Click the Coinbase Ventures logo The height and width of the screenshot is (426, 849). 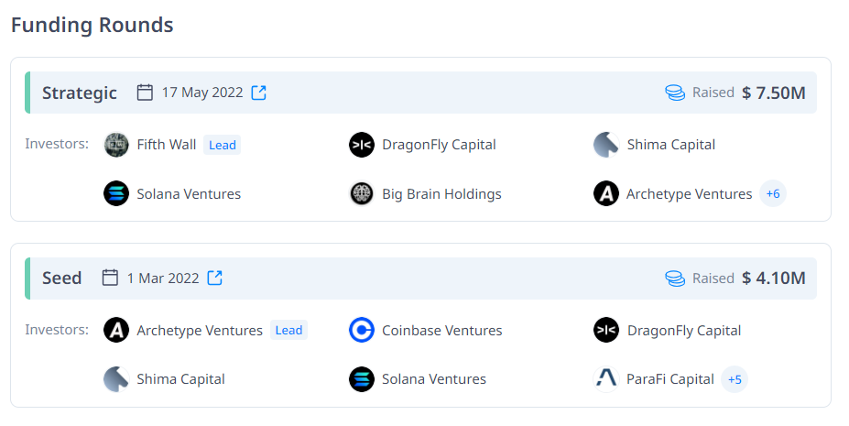362,330
